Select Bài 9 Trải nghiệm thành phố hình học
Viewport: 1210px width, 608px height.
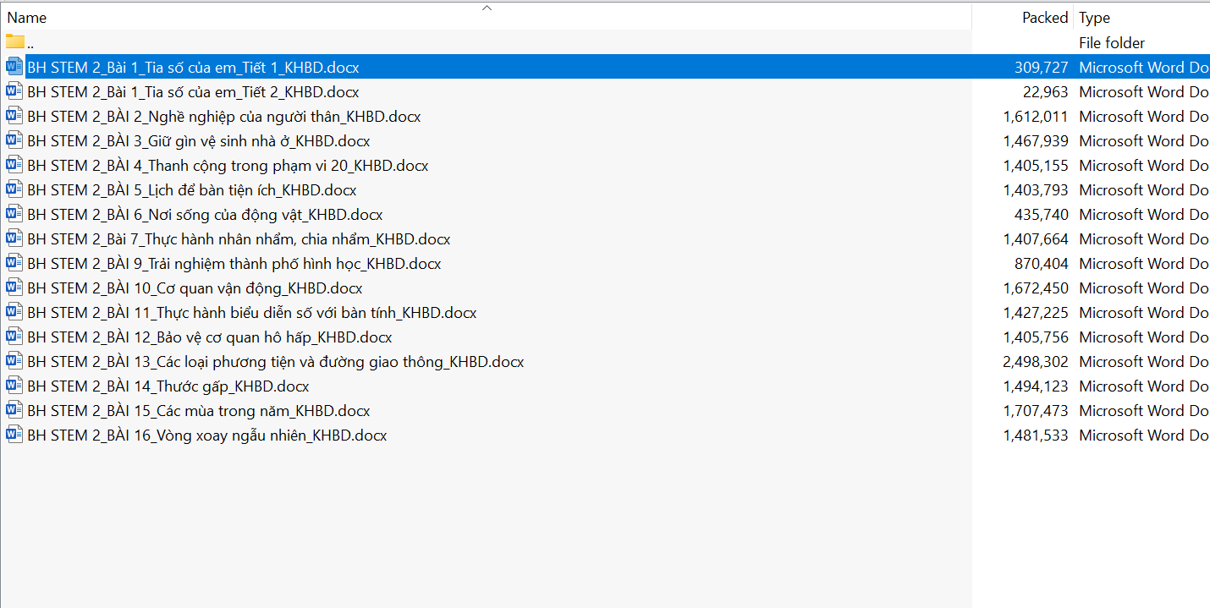pos(234,263)
